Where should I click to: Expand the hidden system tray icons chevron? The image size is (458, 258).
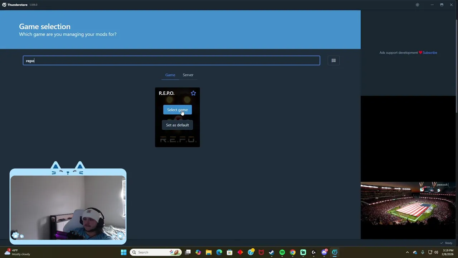tap(407, 252)
